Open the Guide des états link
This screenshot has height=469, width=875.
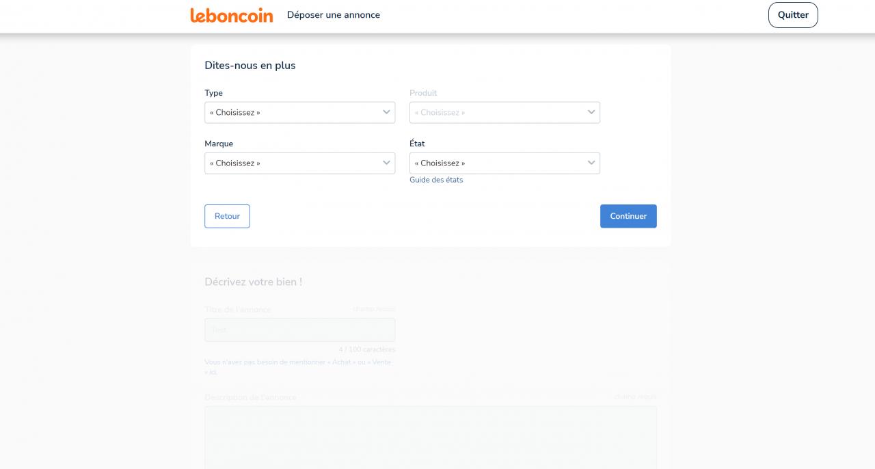point(436,180)
